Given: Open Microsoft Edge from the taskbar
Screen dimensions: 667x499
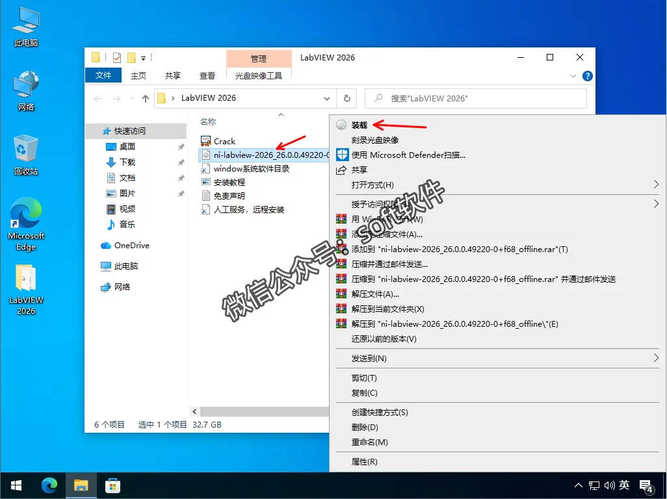Looking at the screenshot, I should 49,485.
